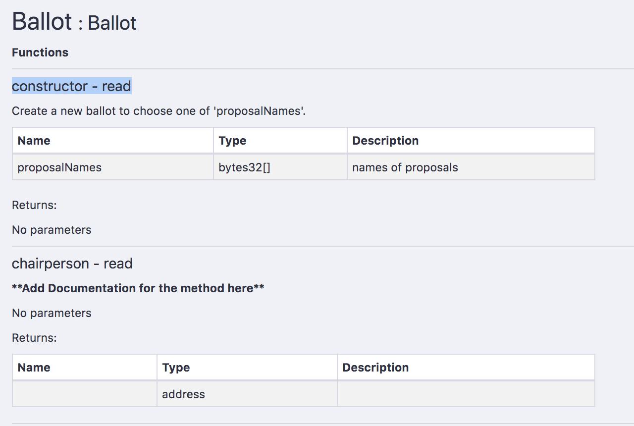The height and width of the screenshot is (426, 634).
Task: Click the Name header in constructor table
Action: pyautogui.click(x=113, y=141)
